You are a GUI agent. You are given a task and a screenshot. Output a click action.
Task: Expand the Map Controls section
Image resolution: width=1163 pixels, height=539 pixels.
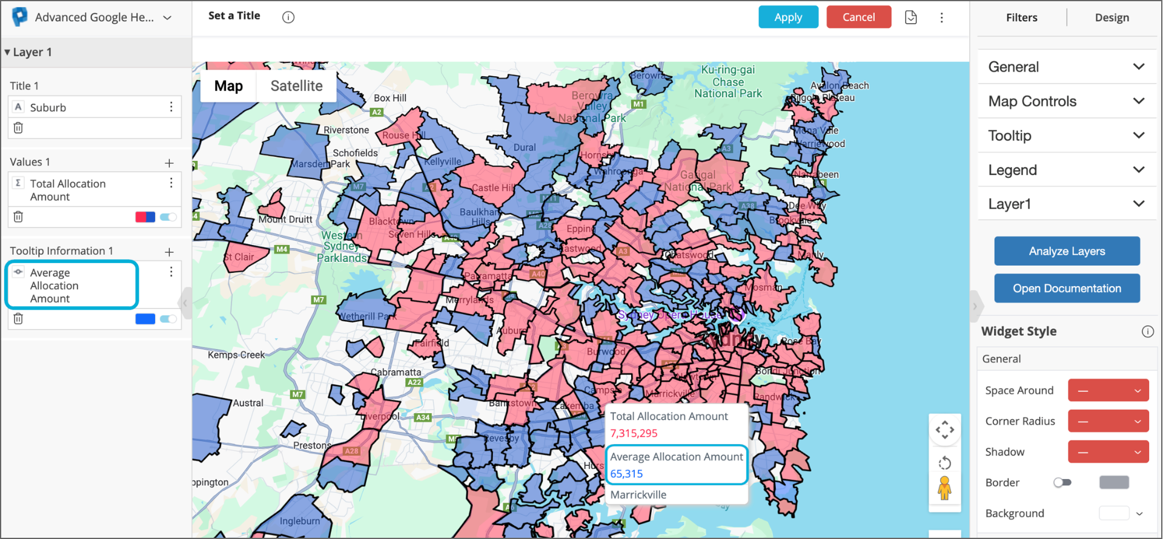point(1066,101)
